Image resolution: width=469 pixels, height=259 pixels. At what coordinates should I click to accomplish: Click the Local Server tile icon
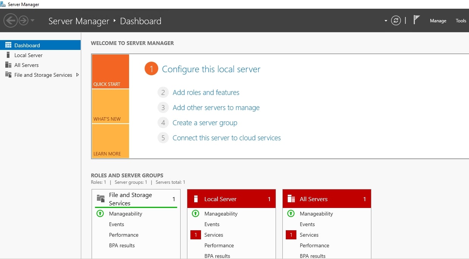point(196,199)
